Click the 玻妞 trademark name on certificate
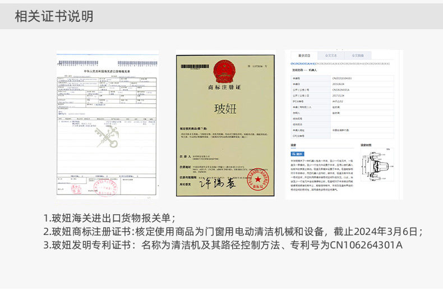The width and height of the screenshot is (443, 305). pyautogui.click(x=225, y=109)
